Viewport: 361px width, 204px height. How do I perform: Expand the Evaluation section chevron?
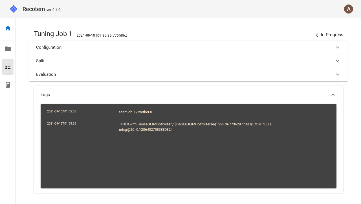[338, 74]
